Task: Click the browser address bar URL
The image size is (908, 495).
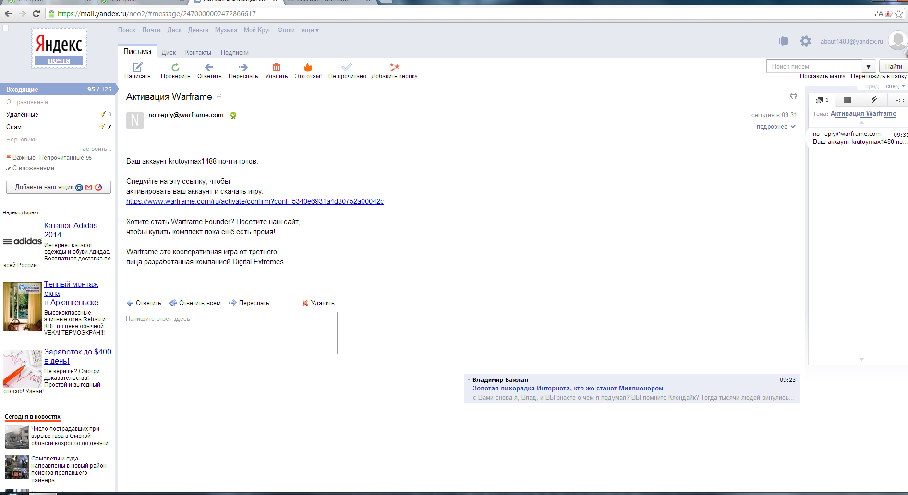Action: [x=157, y=14]
